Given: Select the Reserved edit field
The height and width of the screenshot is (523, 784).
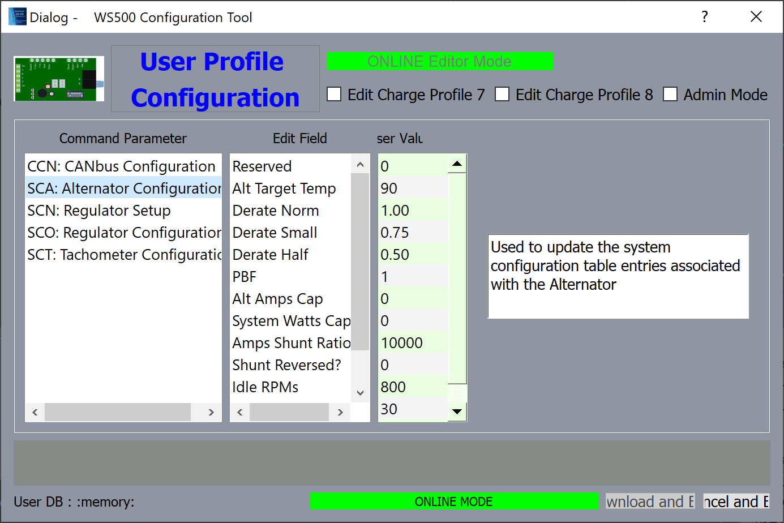Looking at the screenshot, I should tap(291, 166).
